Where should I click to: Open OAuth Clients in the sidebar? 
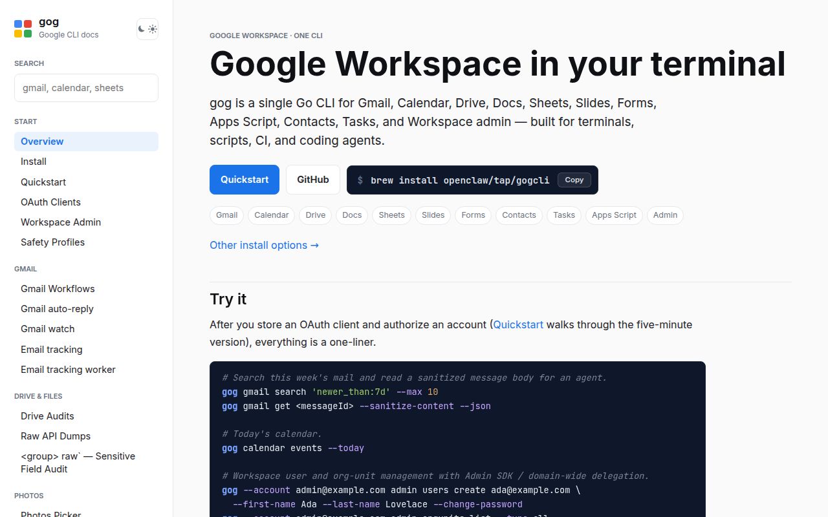86,202
